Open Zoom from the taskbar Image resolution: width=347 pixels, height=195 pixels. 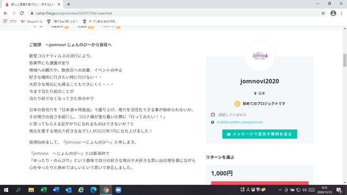[118, 190]
